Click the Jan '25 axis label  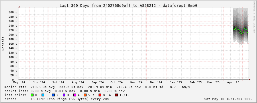tap(176, 82)
